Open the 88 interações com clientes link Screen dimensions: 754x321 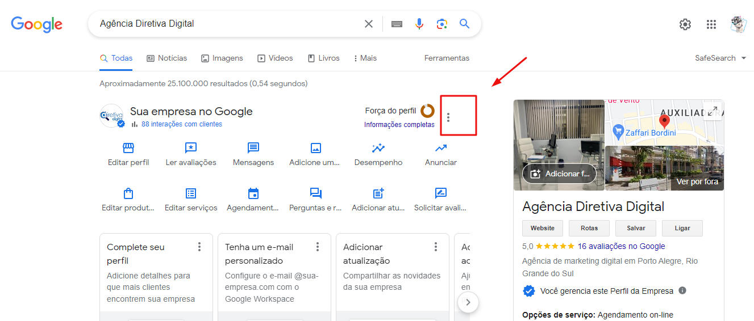pos(182,124)
